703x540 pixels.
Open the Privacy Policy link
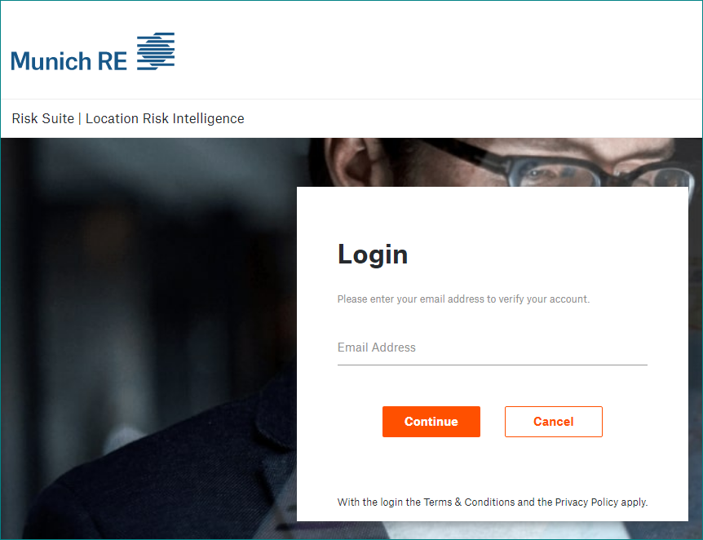[x=586, y=502]
